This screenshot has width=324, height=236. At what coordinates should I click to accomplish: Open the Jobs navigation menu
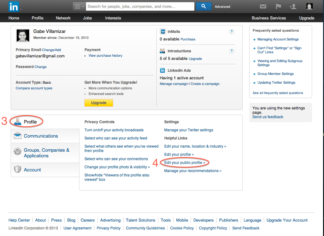[x=87, y=18]
